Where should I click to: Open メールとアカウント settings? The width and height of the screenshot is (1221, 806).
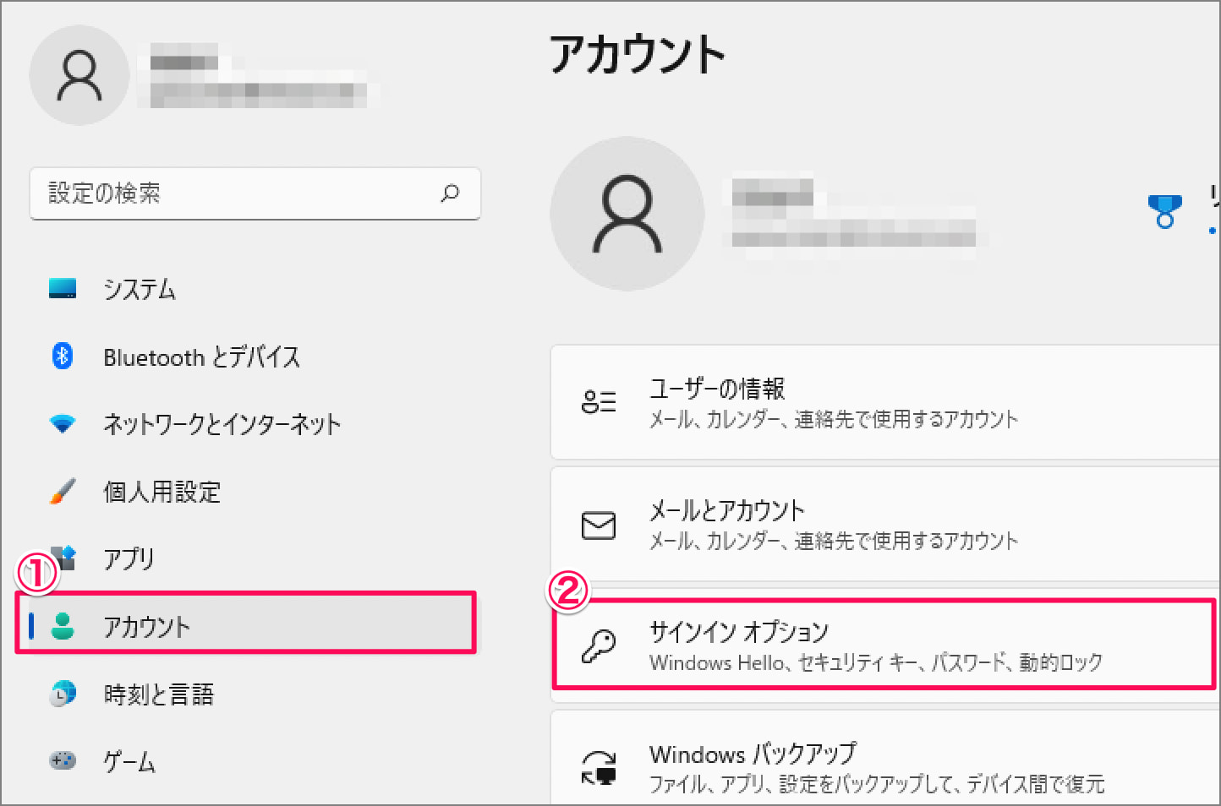click(x=846, y=525)
